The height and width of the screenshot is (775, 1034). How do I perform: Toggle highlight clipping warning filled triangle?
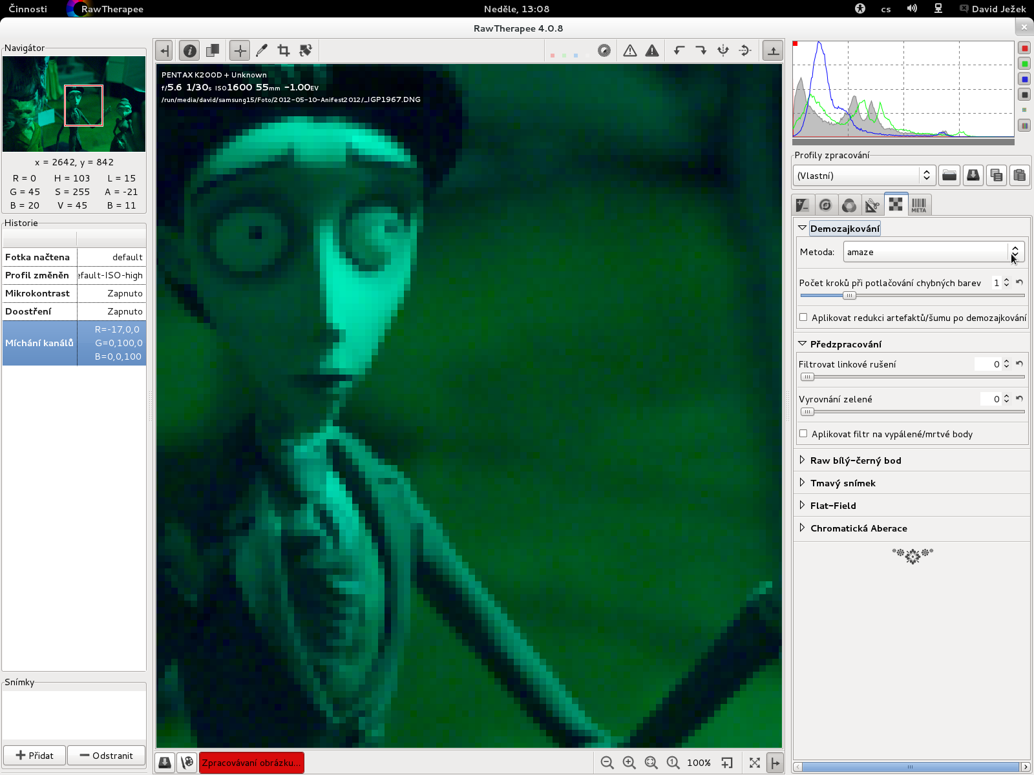652,50
